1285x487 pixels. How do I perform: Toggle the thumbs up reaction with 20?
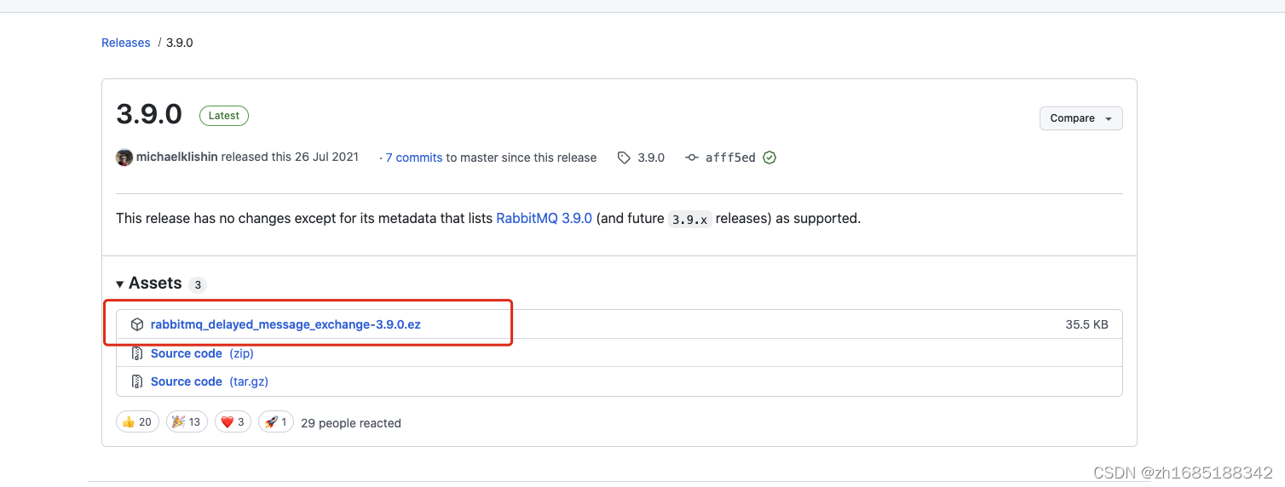137,422
